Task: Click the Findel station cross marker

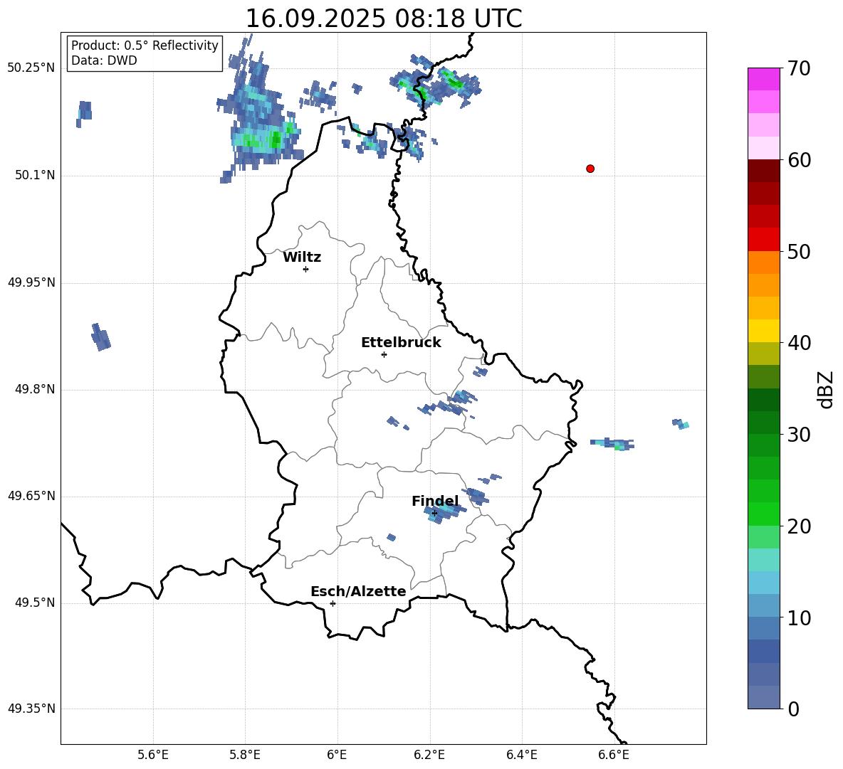Action: (x=434, y=514)
